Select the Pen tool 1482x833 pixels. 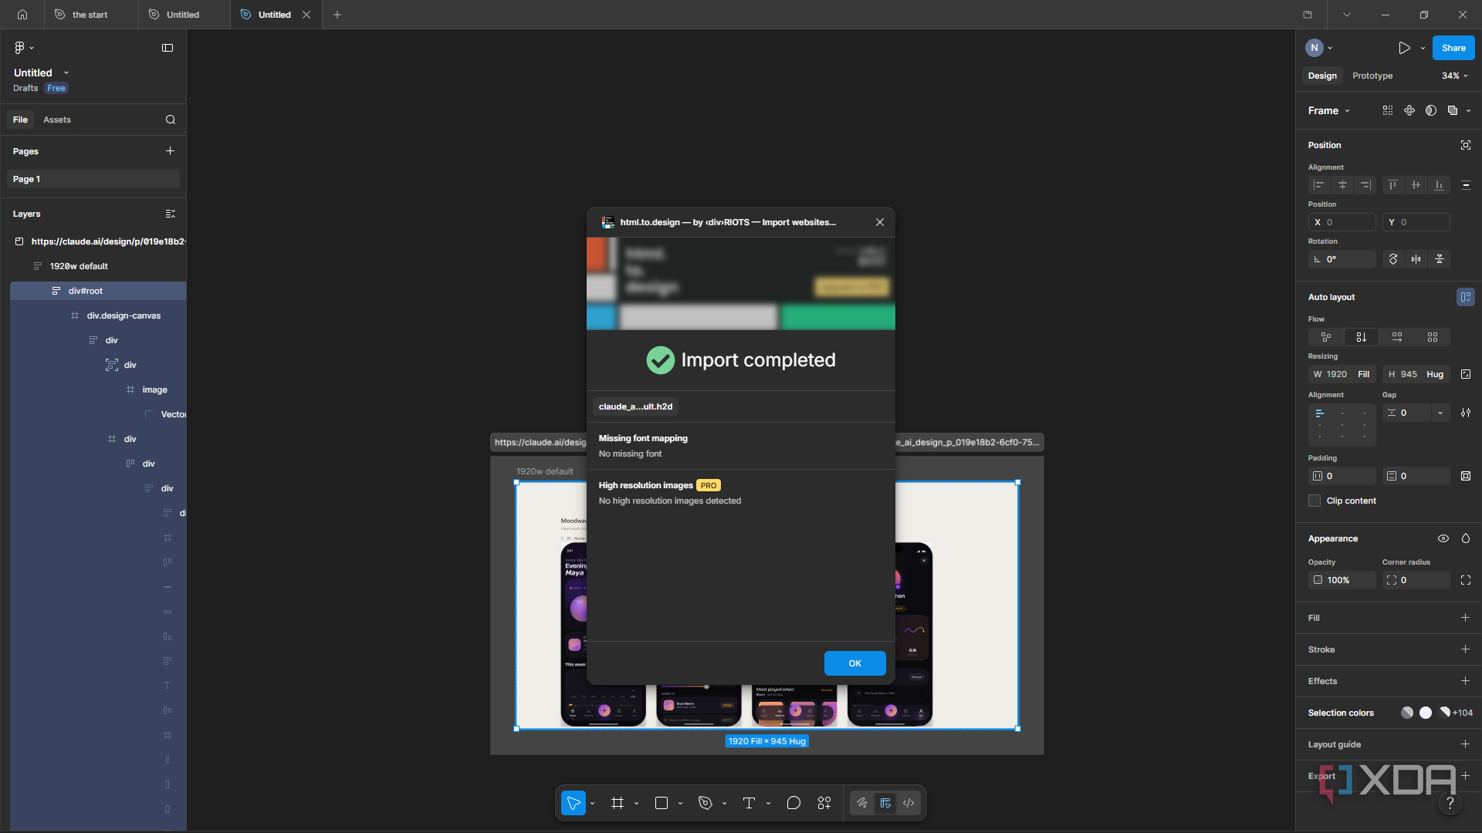[705, 803]
